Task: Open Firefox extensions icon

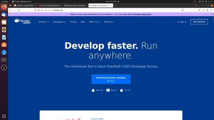Action: 207,10
